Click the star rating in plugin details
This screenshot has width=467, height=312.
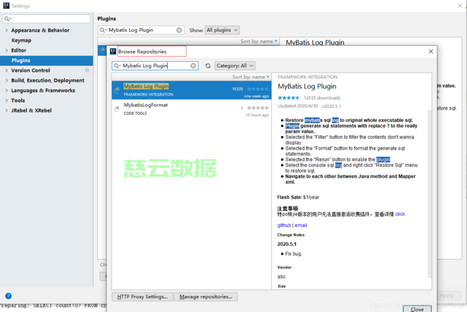(x=289, y=98)
